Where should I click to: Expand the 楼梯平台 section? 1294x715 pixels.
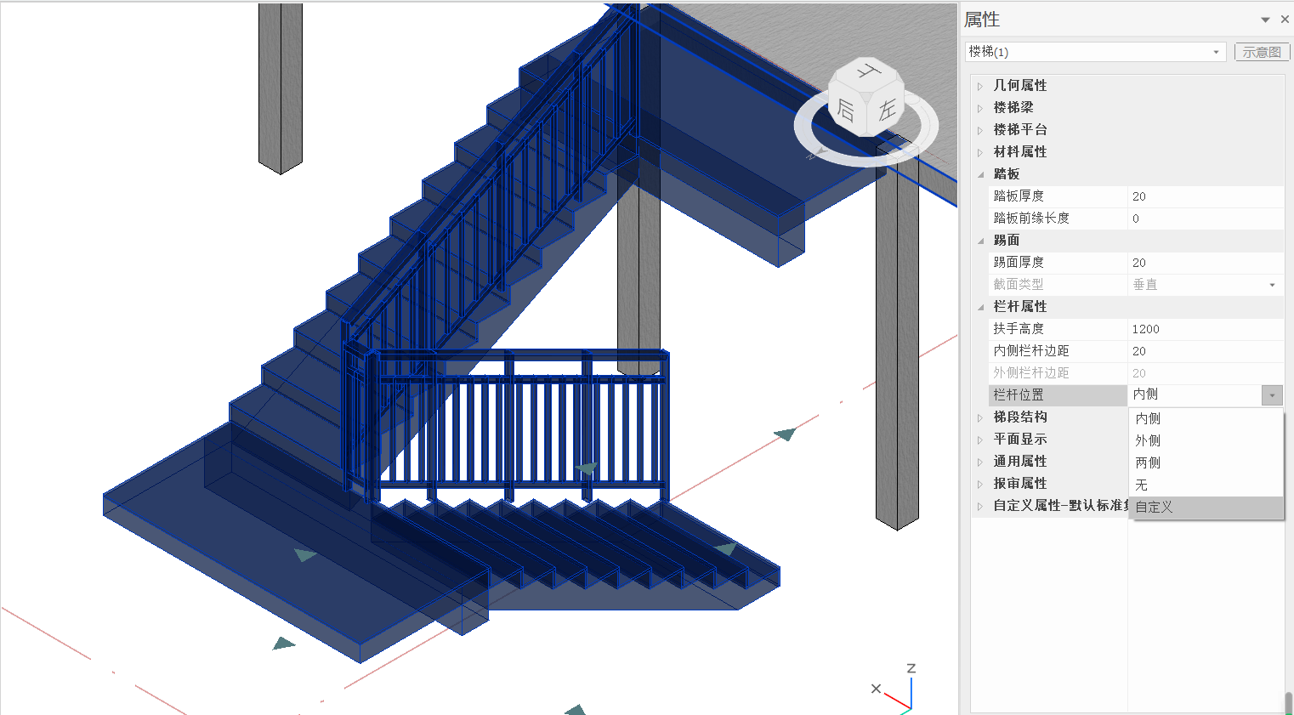980,130
